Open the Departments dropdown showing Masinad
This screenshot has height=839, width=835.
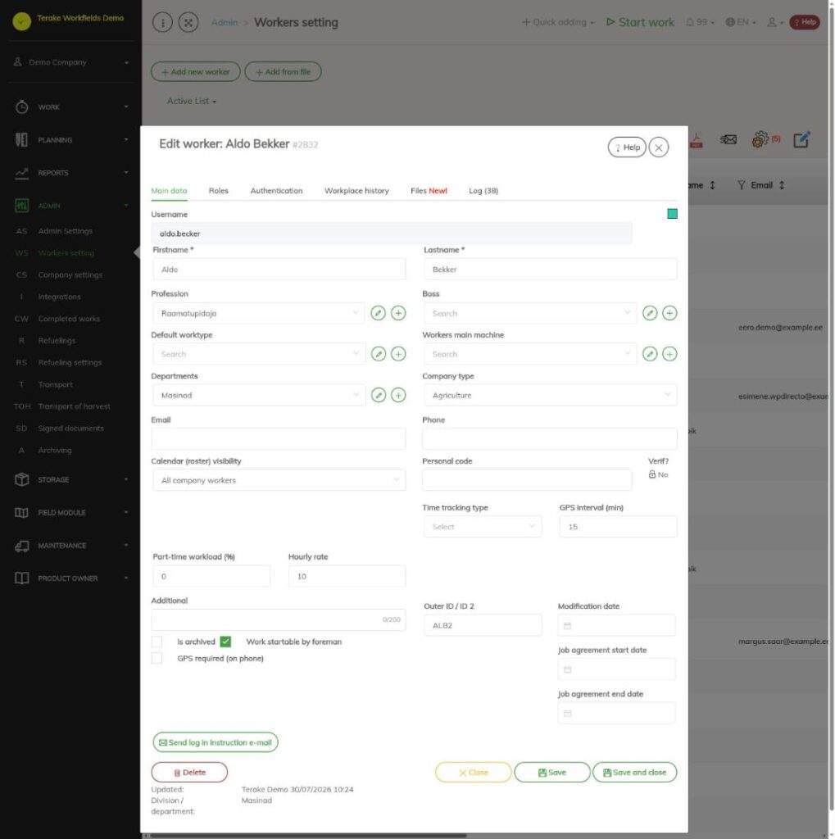coord(258,396)
